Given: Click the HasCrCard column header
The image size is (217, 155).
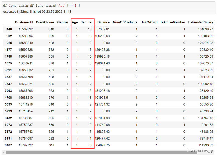Looking at the screenshot, I should 149,22.
